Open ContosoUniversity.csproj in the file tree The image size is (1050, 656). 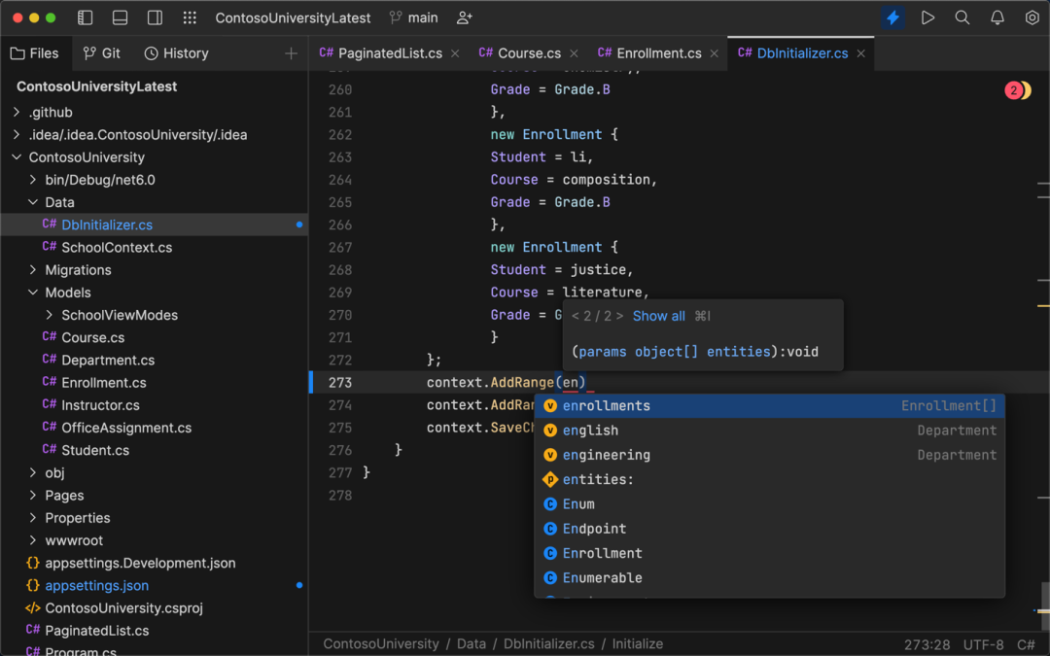[154, 607]
